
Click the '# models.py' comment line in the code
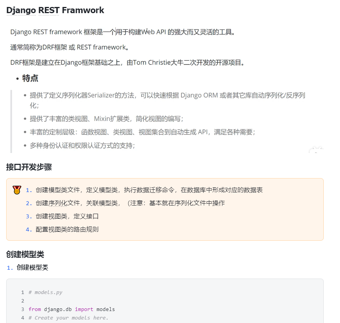[x=45, y=292]
